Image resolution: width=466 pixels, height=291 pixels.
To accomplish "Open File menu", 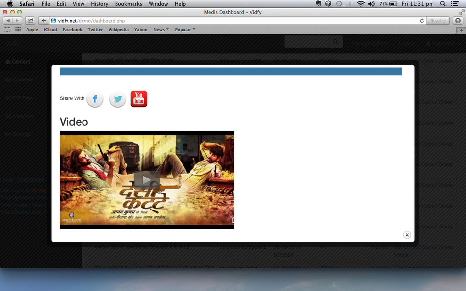I will (x=46, y=4).
